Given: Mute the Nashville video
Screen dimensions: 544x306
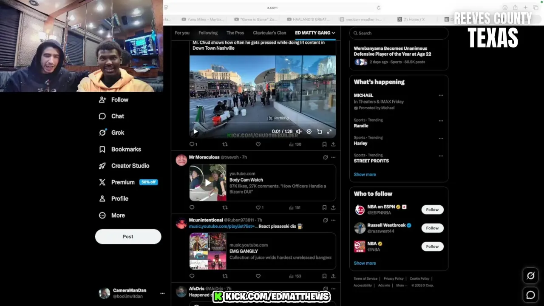Looking at the screenshot, I should 299,132.
